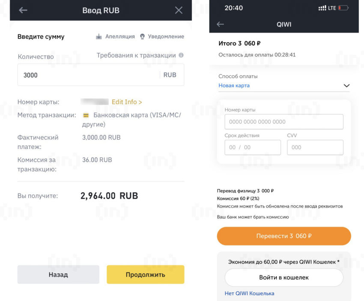Open Апелляция appeal icon

(99, 37)
